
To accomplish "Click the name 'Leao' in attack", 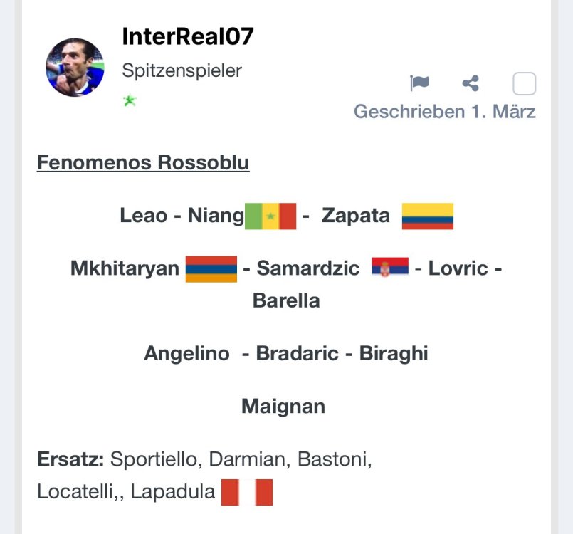I will point(143,215).
